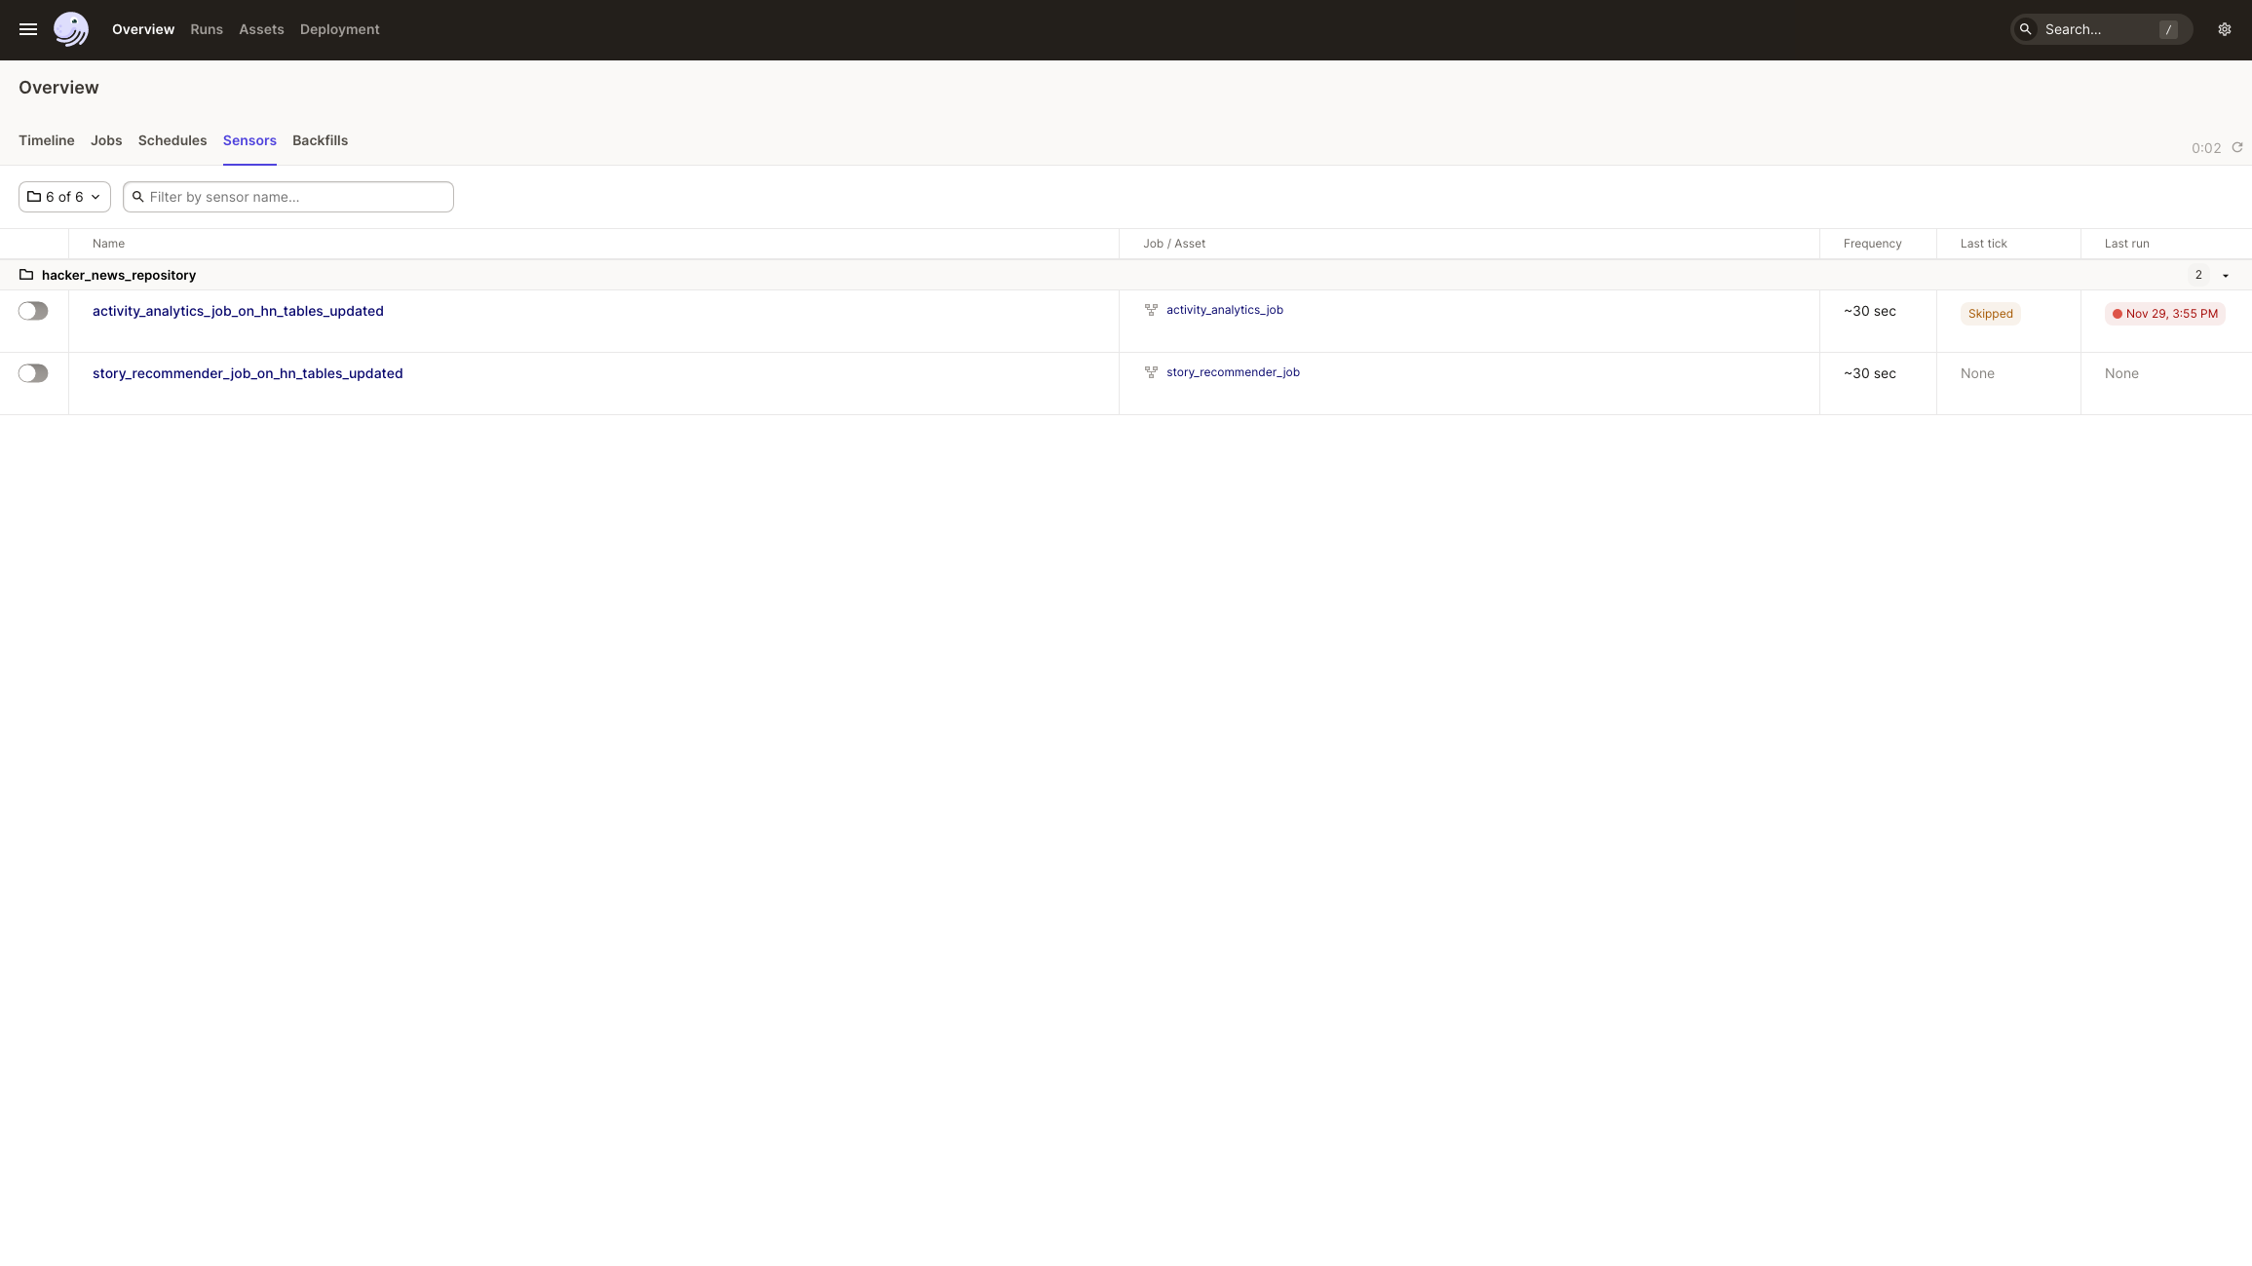Click the search bar icon
This screenshot has height=1266, width=2252.
pyautogui.click(x=2026, y=29)
